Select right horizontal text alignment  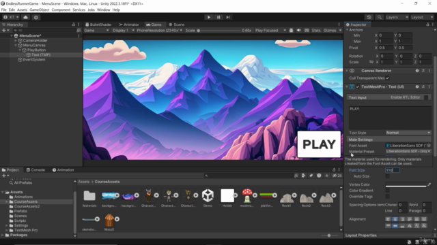click(402, 219)
